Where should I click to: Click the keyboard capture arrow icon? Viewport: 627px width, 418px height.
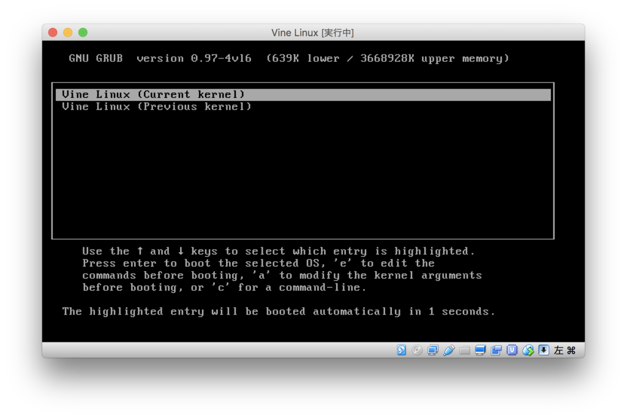coord(544,350)
